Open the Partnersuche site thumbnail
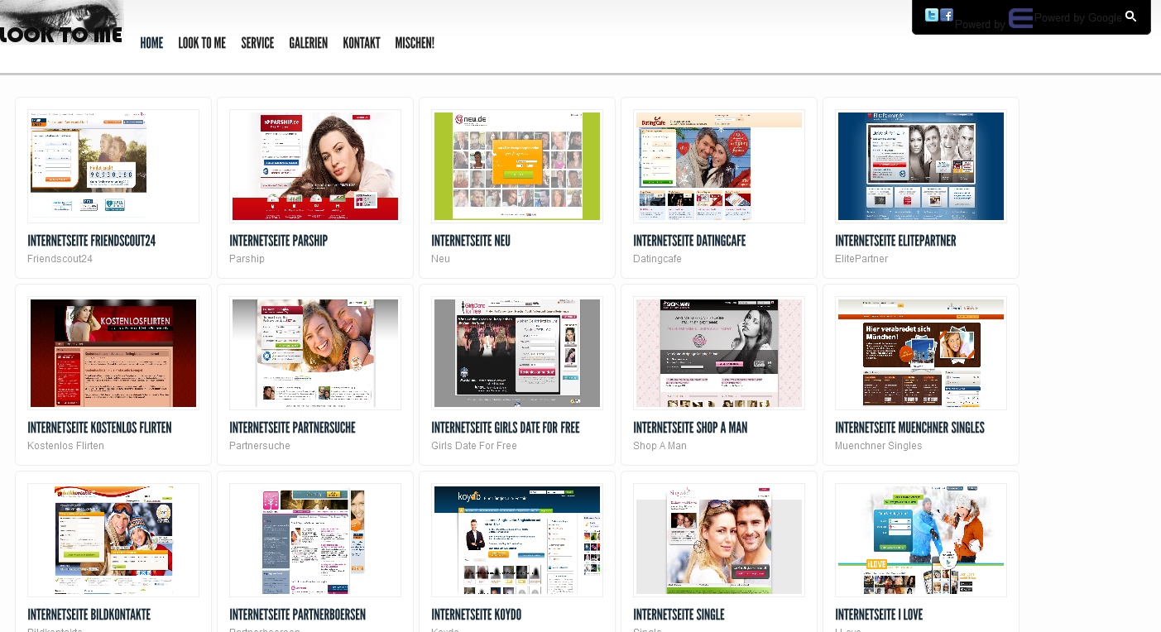Viewport: 1161px width, 632px height. (315, 353)
